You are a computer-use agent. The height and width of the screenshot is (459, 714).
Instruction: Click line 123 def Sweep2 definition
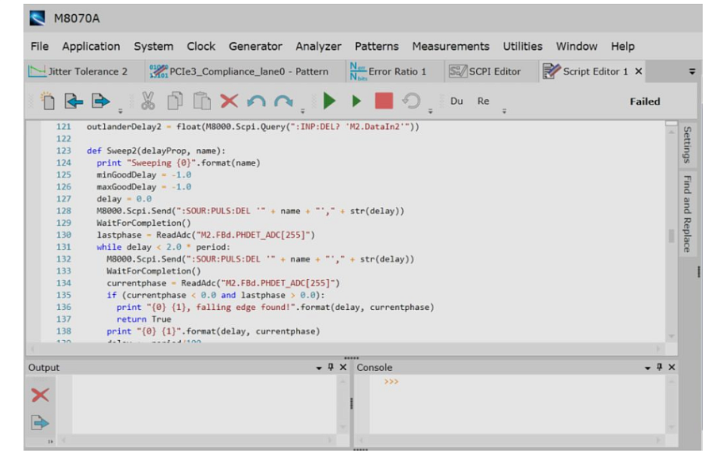[156, 151]
